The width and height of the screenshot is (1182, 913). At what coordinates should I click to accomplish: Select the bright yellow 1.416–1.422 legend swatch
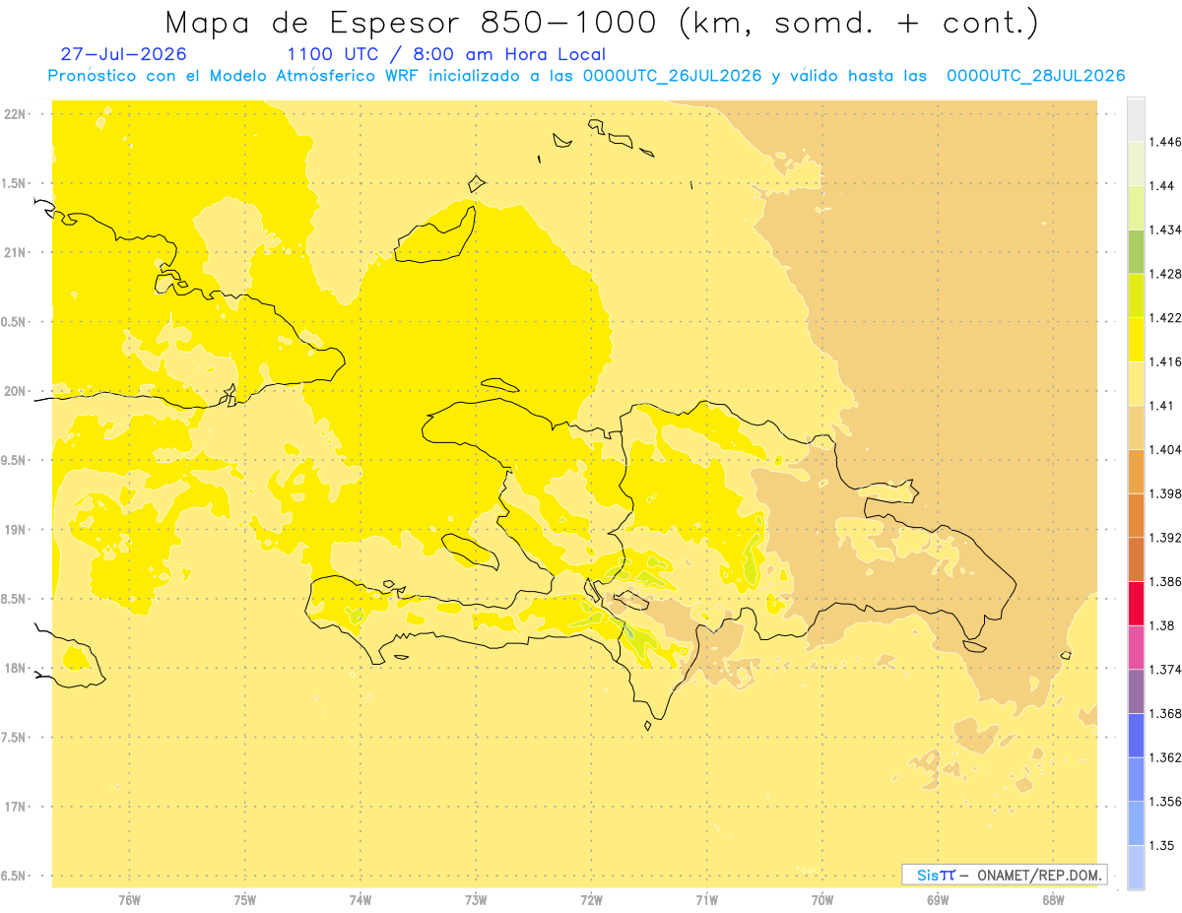pos(1136,340)
